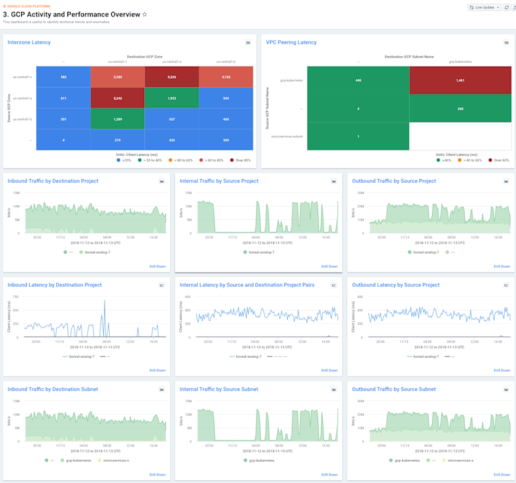
Task: Click Internal Traffic by Source Subnet chart icon
Action: tap(333, 390)
